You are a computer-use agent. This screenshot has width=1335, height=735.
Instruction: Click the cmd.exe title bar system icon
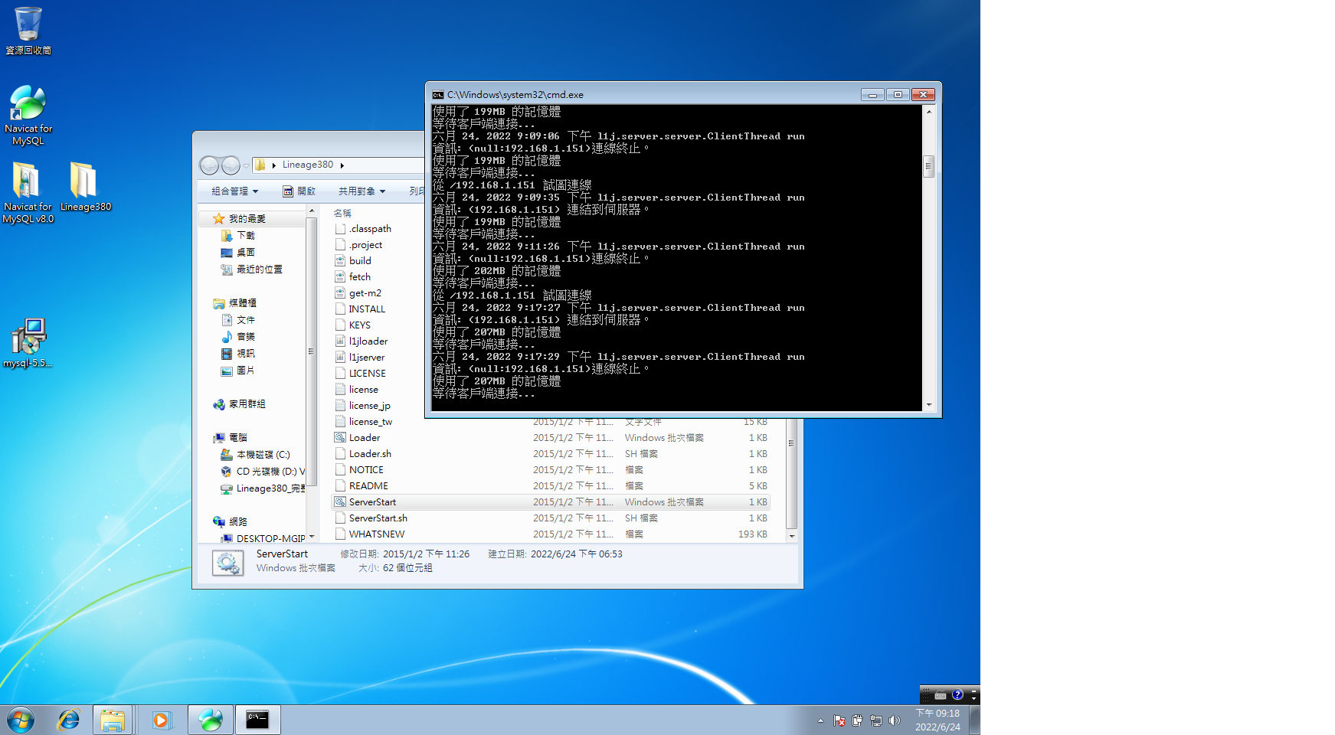coord(438,95)
